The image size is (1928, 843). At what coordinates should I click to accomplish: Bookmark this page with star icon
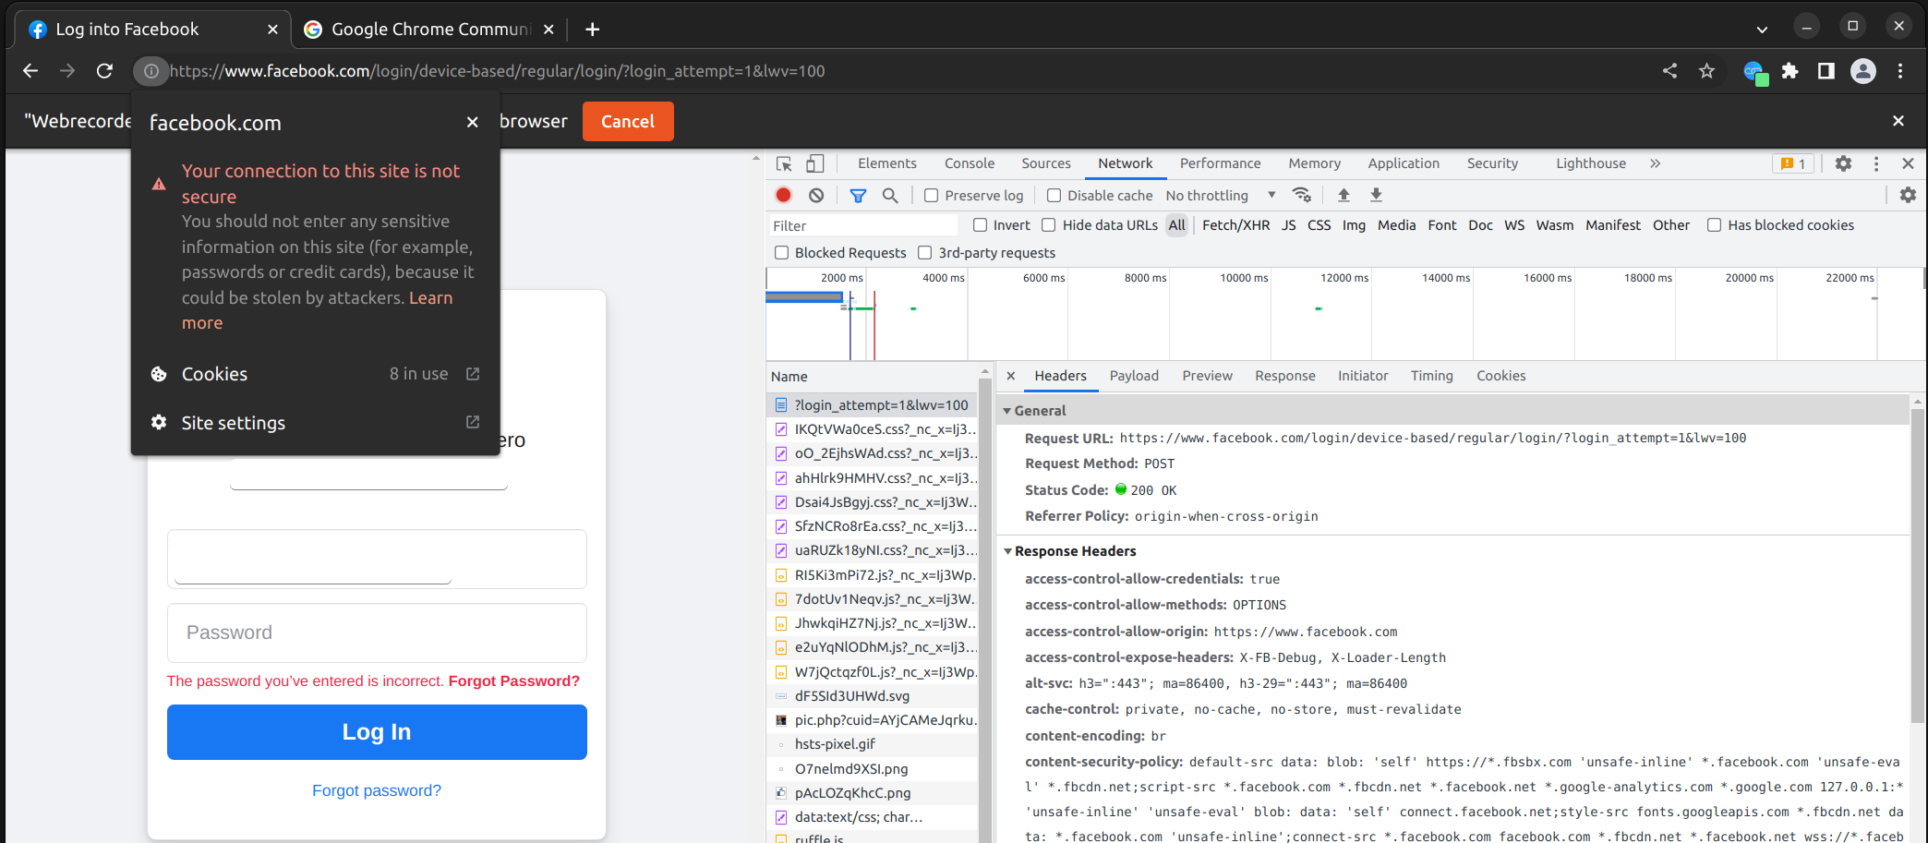pos(1706,71)
